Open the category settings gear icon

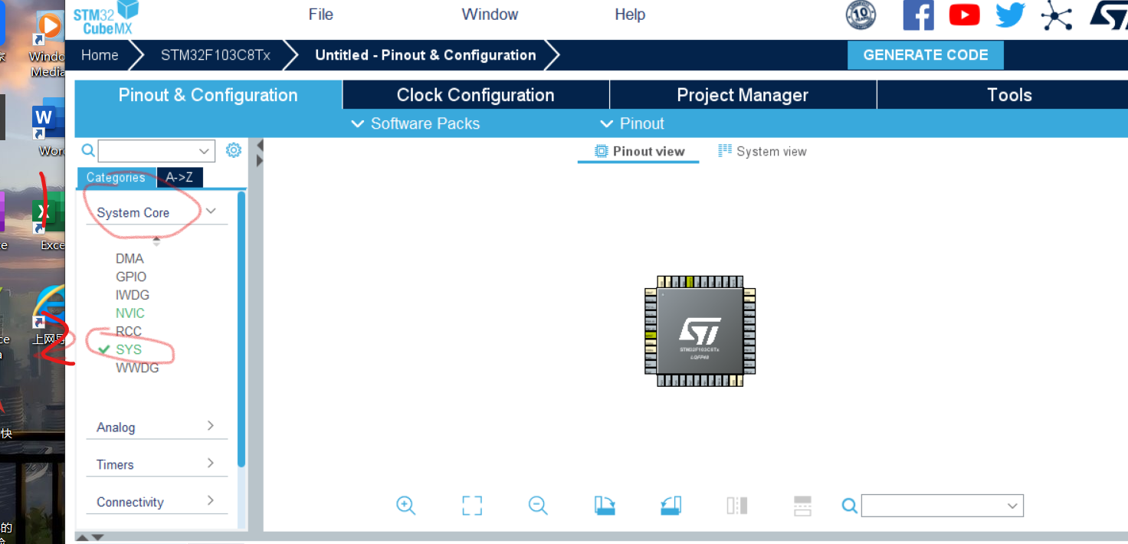pos(234,150)
